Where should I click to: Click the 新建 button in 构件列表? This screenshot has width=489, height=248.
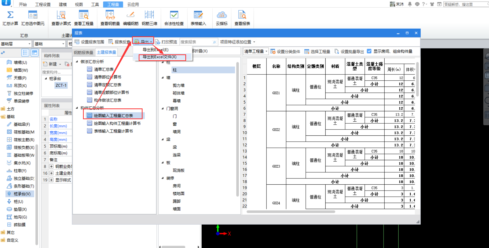click(x=52, y=64)
